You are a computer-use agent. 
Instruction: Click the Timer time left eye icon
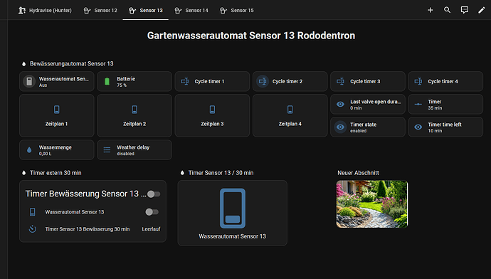coord(418,127)
